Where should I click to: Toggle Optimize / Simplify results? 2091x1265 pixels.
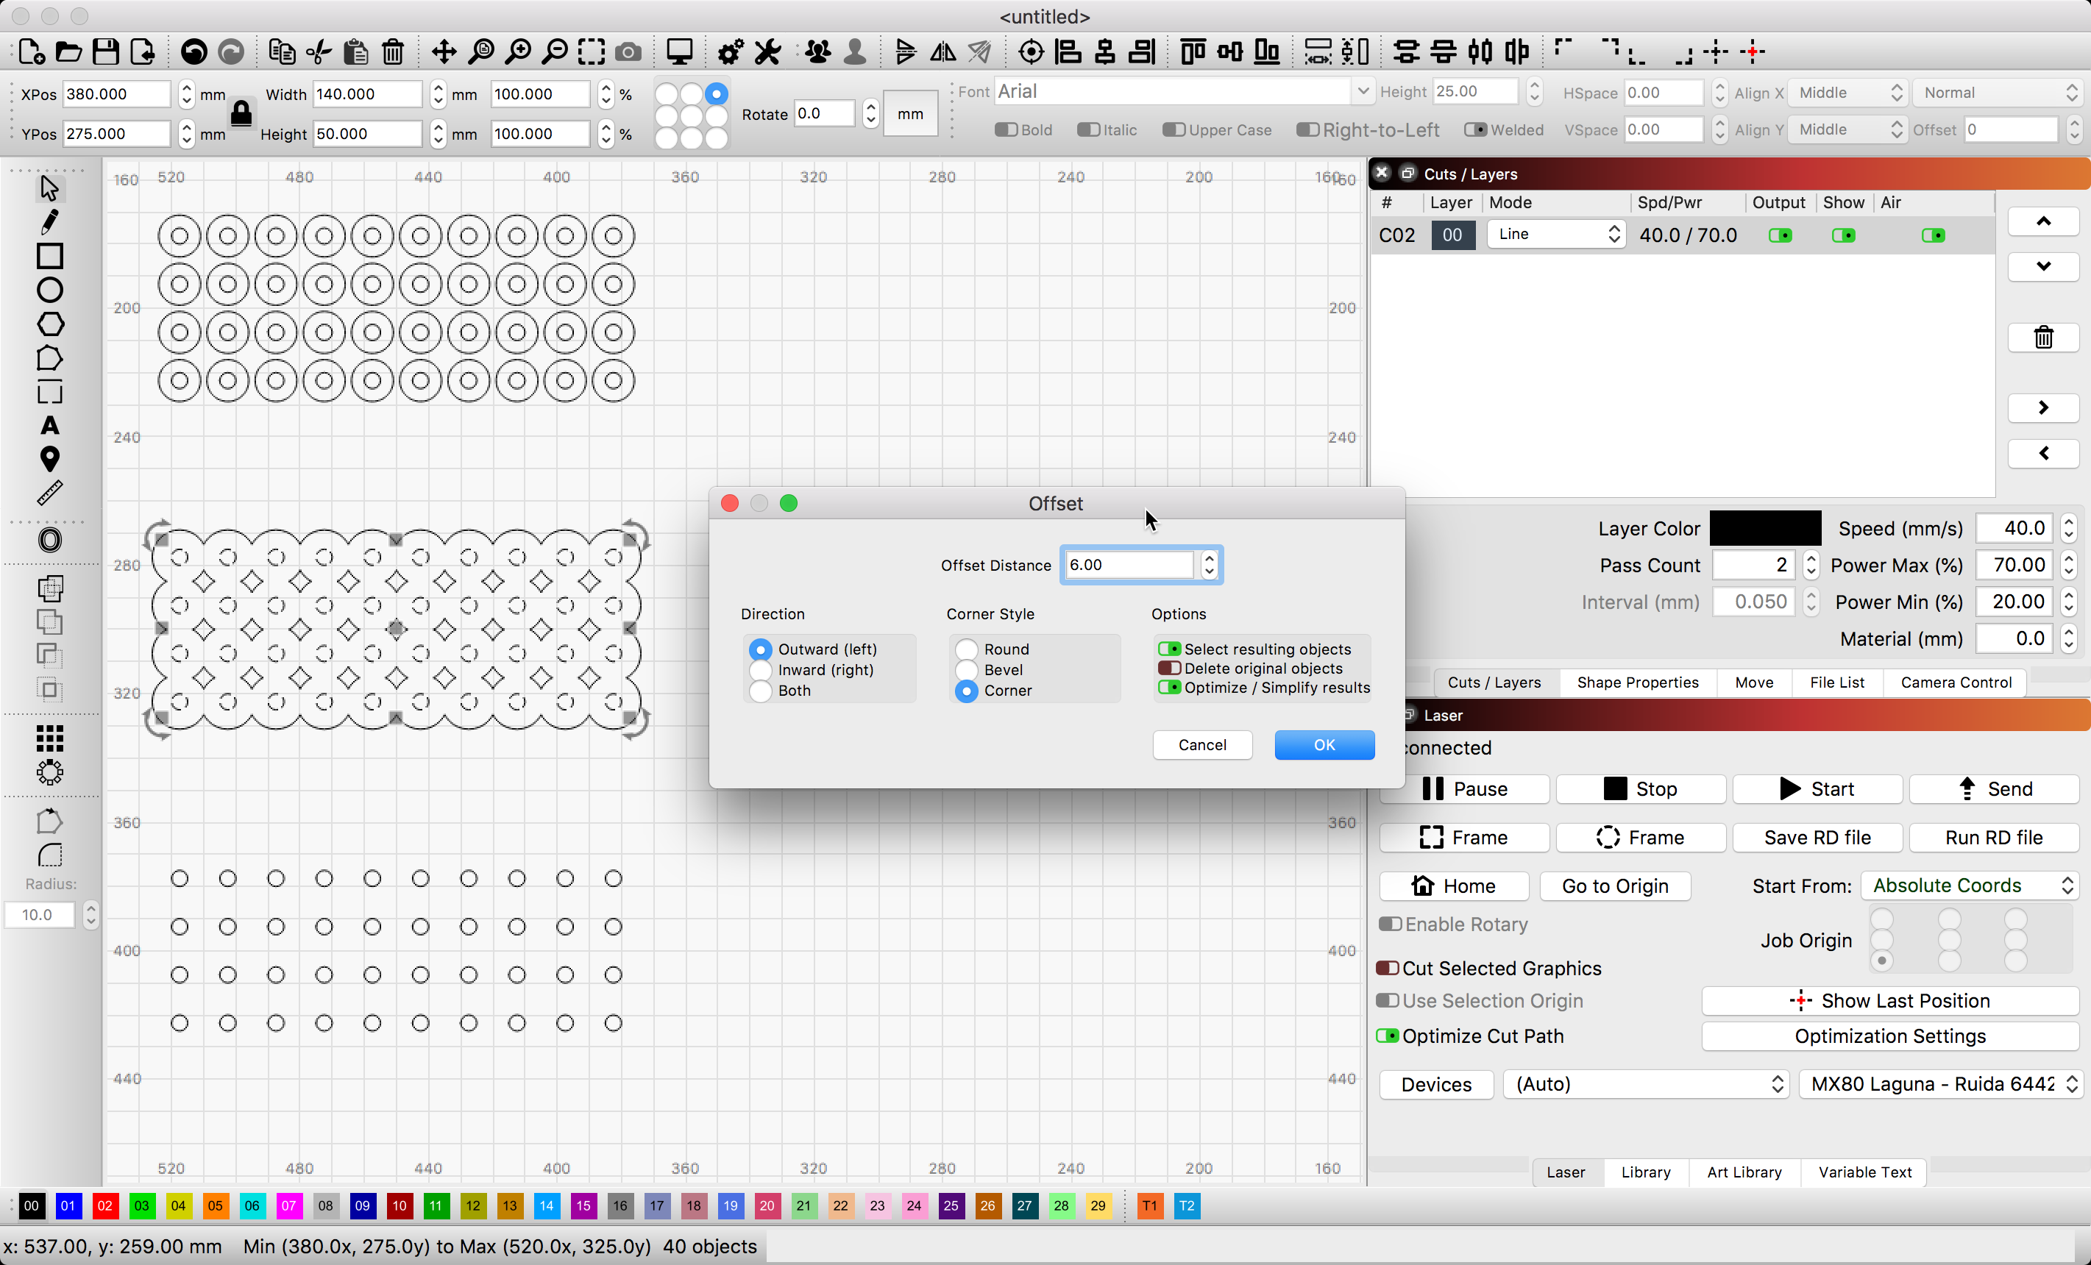[x=1265, y=687]
